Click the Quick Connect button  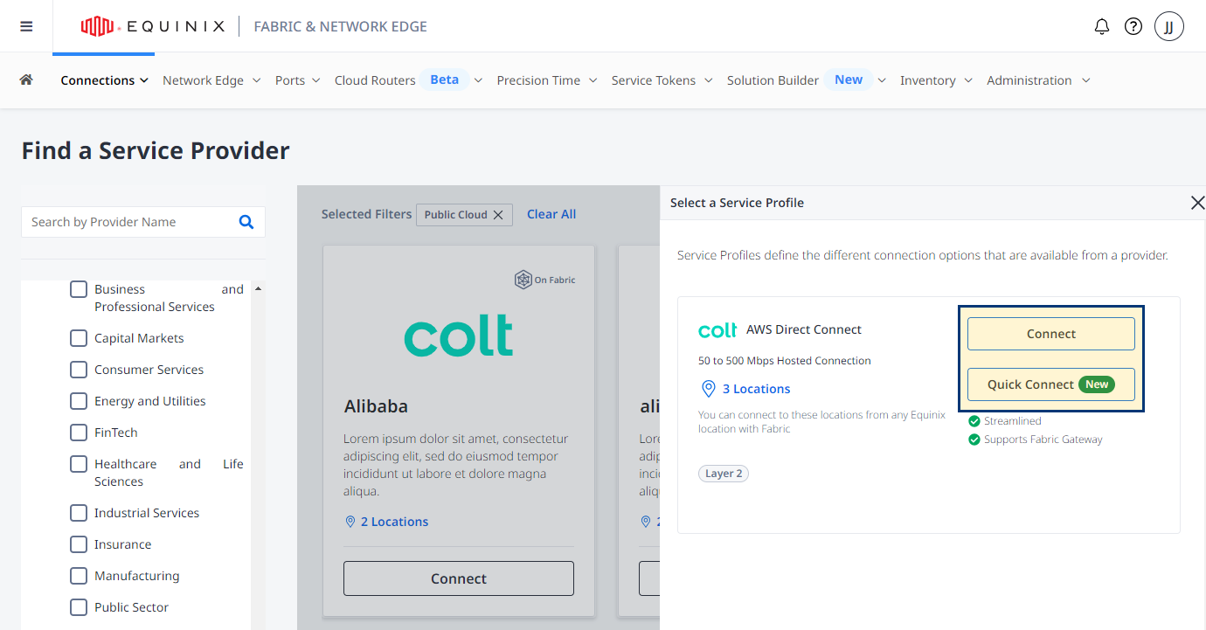1051,384
